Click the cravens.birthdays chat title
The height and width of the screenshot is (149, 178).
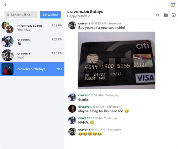(x=85, y=12)
